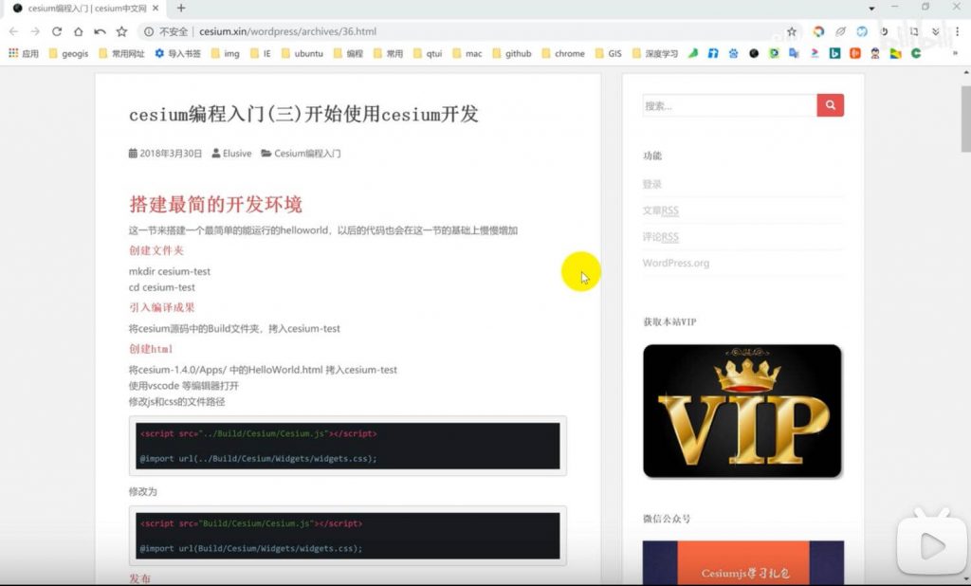Viewport: 971px width, 586px height.
Task: Open the Baidu paw bookmark icon
Action: [733, 53]
